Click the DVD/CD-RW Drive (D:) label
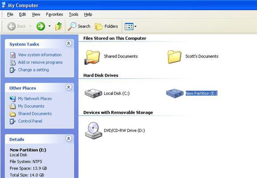 coord(124,131)
